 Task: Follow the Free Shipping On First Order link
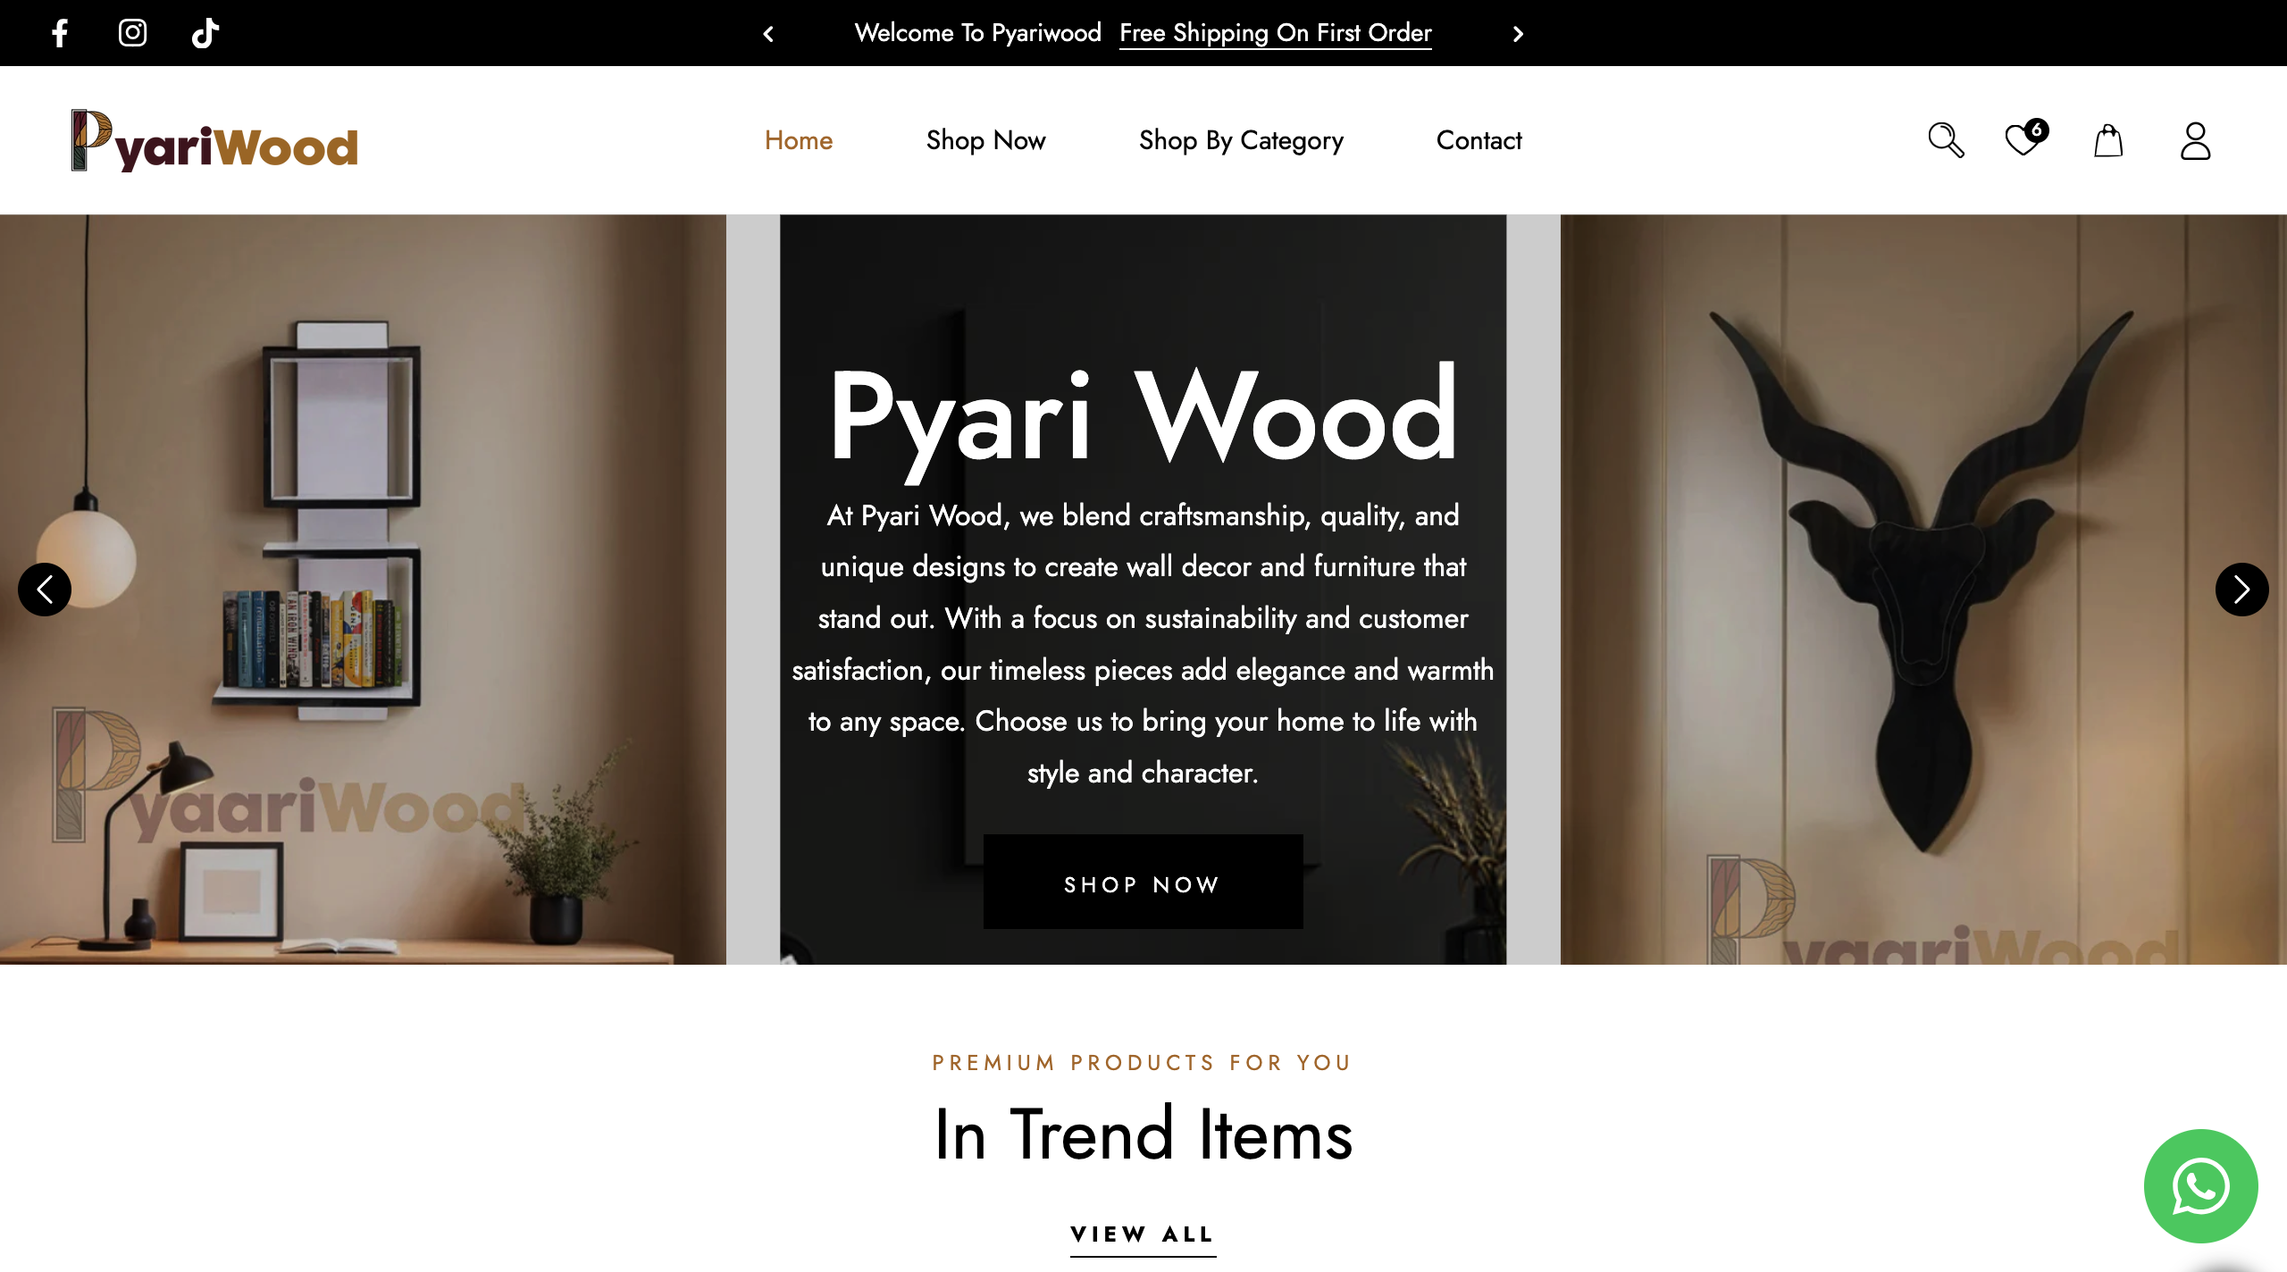click(x=1275, y=33)
